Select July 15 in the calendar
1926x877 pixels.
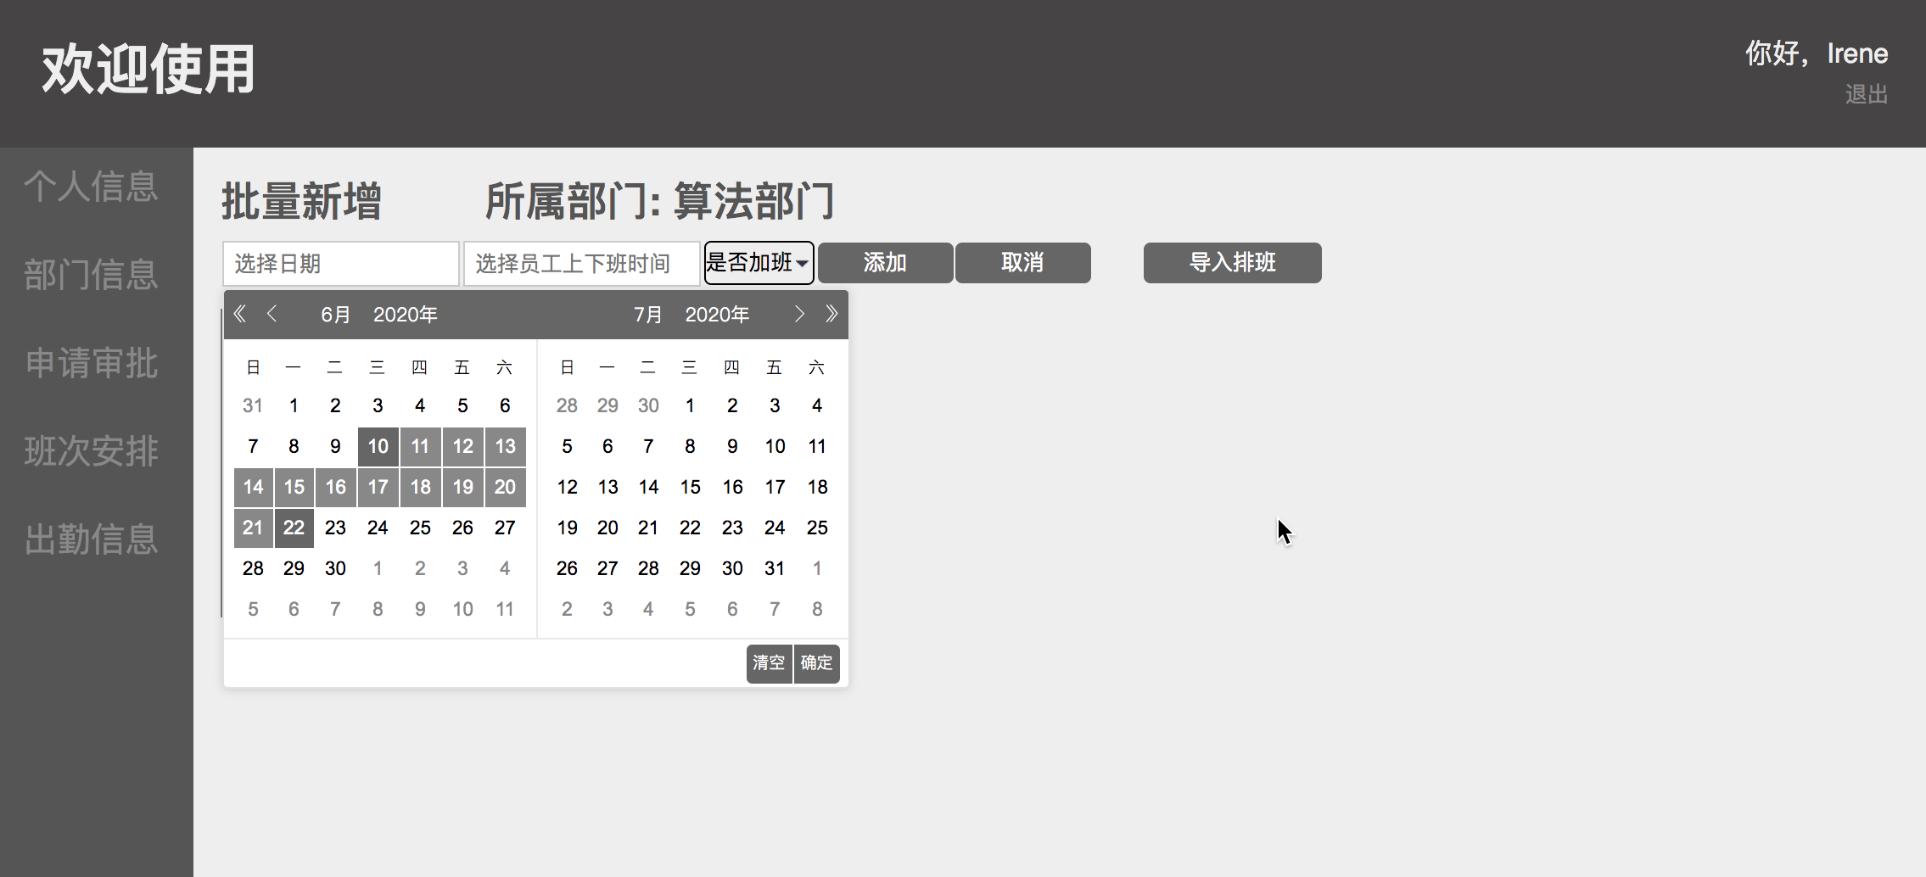(x=690, y=486)
